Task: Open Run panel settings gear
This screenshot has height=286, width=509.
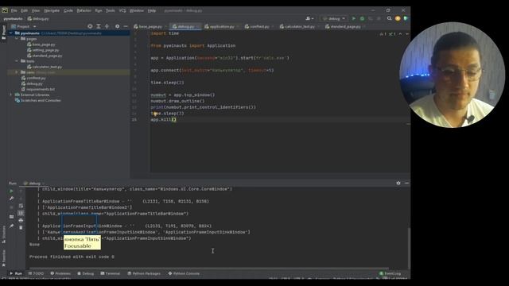Action: [x=398, y=184]
